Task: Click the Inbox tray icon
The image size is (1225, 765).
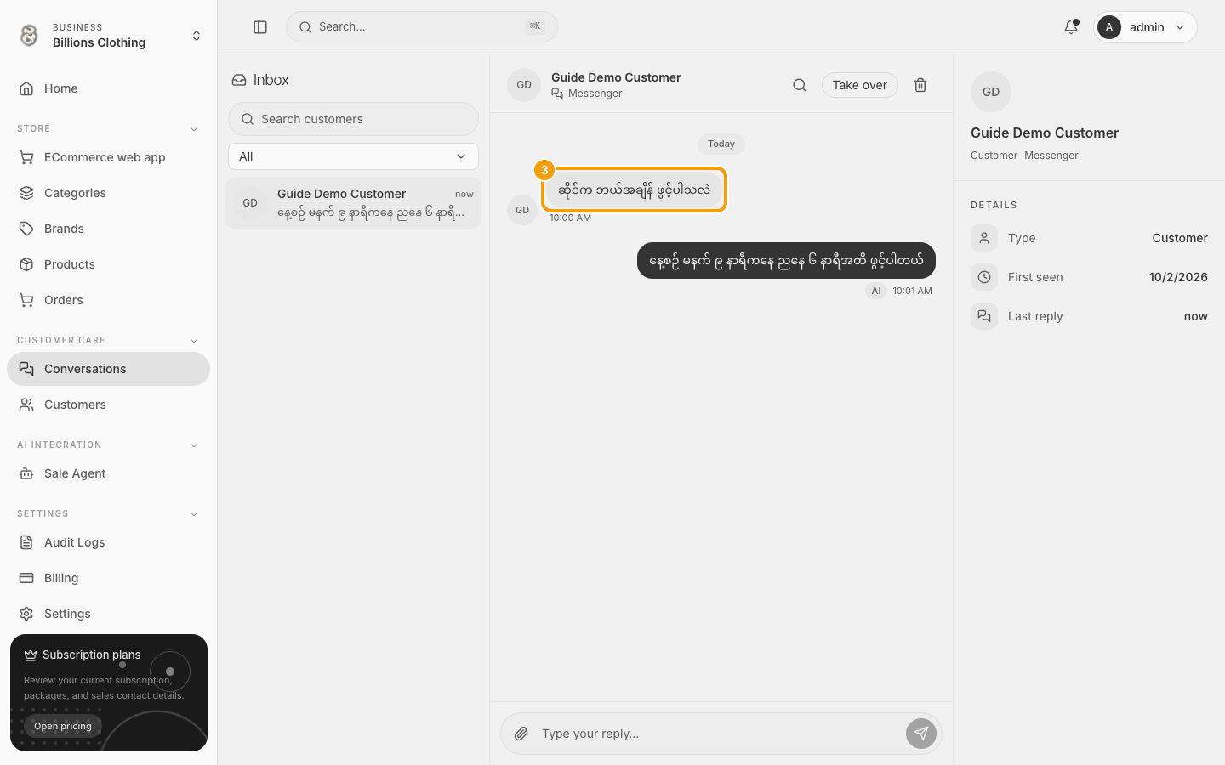Action: point(239,80)
